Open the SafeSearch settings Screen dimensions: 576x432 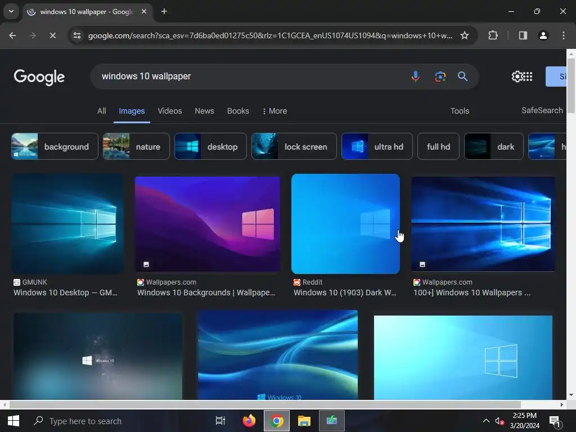542,110
